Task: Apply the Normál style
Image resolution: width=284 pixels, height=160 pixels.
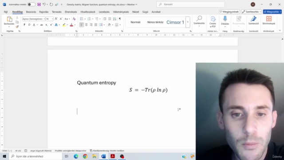Action: 135,22
